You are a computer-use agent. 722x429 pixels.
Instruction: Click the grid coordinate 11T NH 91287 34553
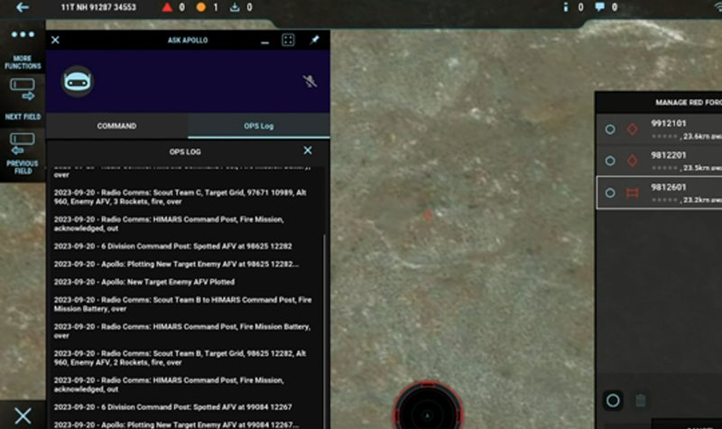pyautogui.click(x=98, y=7)
